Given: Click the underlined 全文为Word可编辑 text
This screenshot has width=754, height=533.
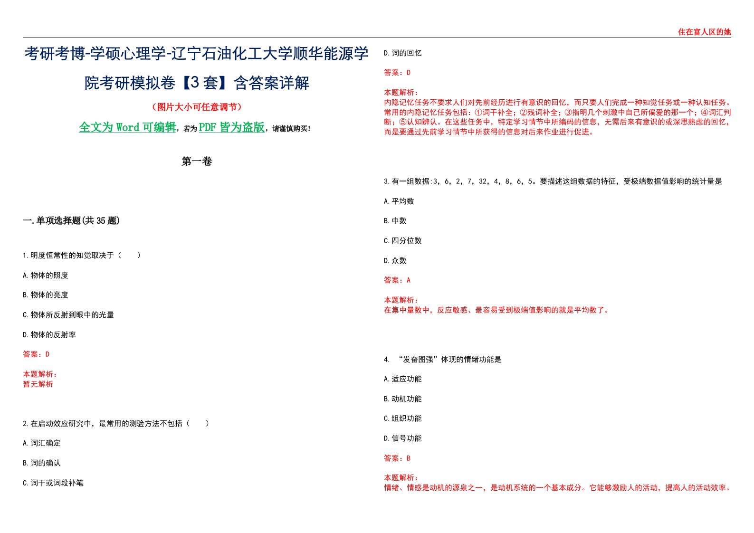Looking at the screenshot, I should (x=127, y=127).
